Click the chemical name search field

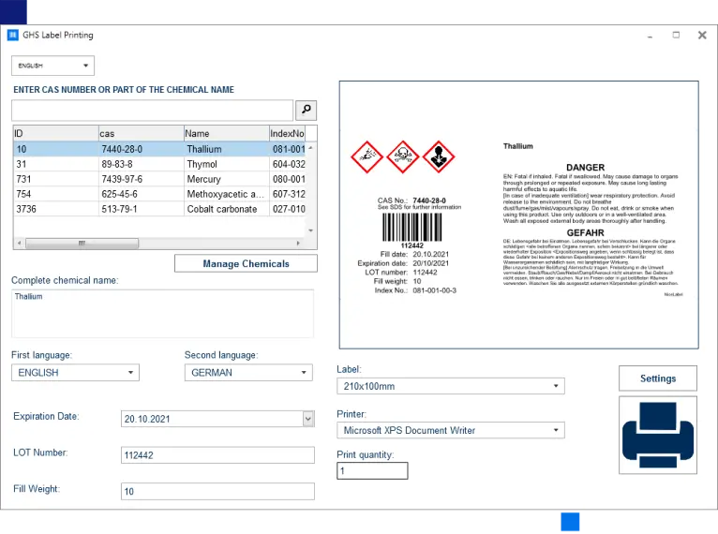(152, 111)
